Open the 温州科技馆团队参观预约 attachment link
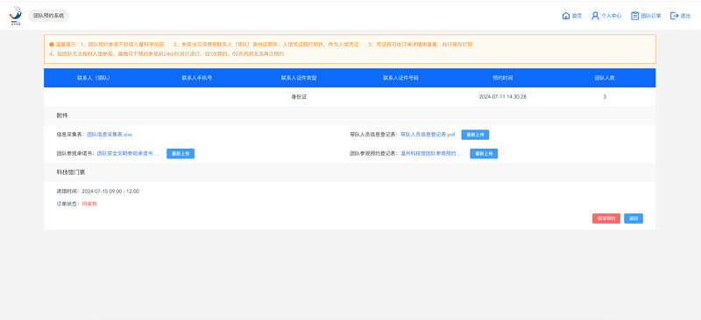 point(431,154)
